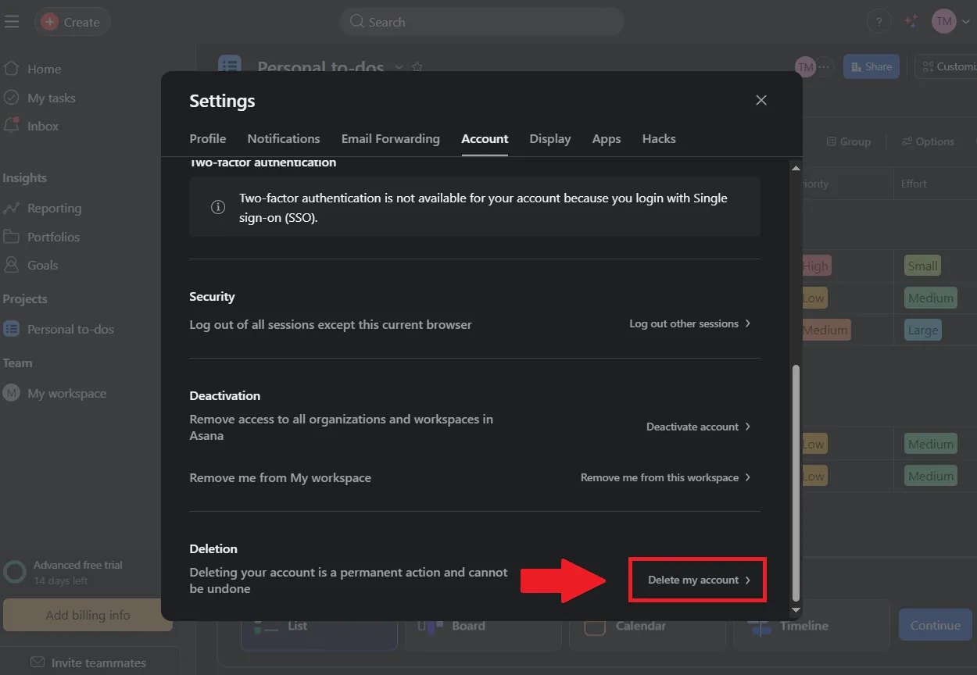Click Deactivate account

[x=699, y=427]
